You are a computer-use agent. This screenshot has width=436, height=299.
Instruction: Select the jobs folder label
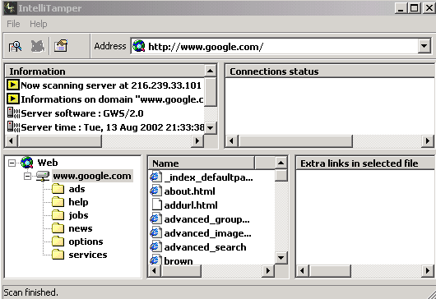[78, 215]
